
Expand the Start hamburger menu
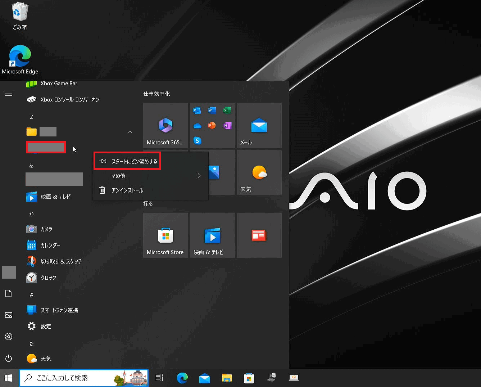click(x=9, y=94)
